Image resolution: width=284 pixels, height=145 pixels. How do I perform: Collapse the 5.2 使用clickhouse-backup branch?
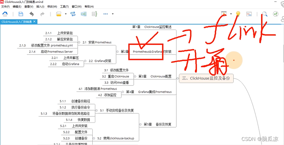click(94, 138)
